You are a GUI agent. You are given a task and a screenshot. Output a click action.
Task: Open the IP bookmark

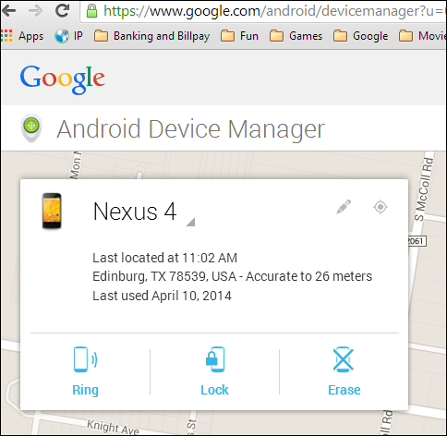coord(68,36)
